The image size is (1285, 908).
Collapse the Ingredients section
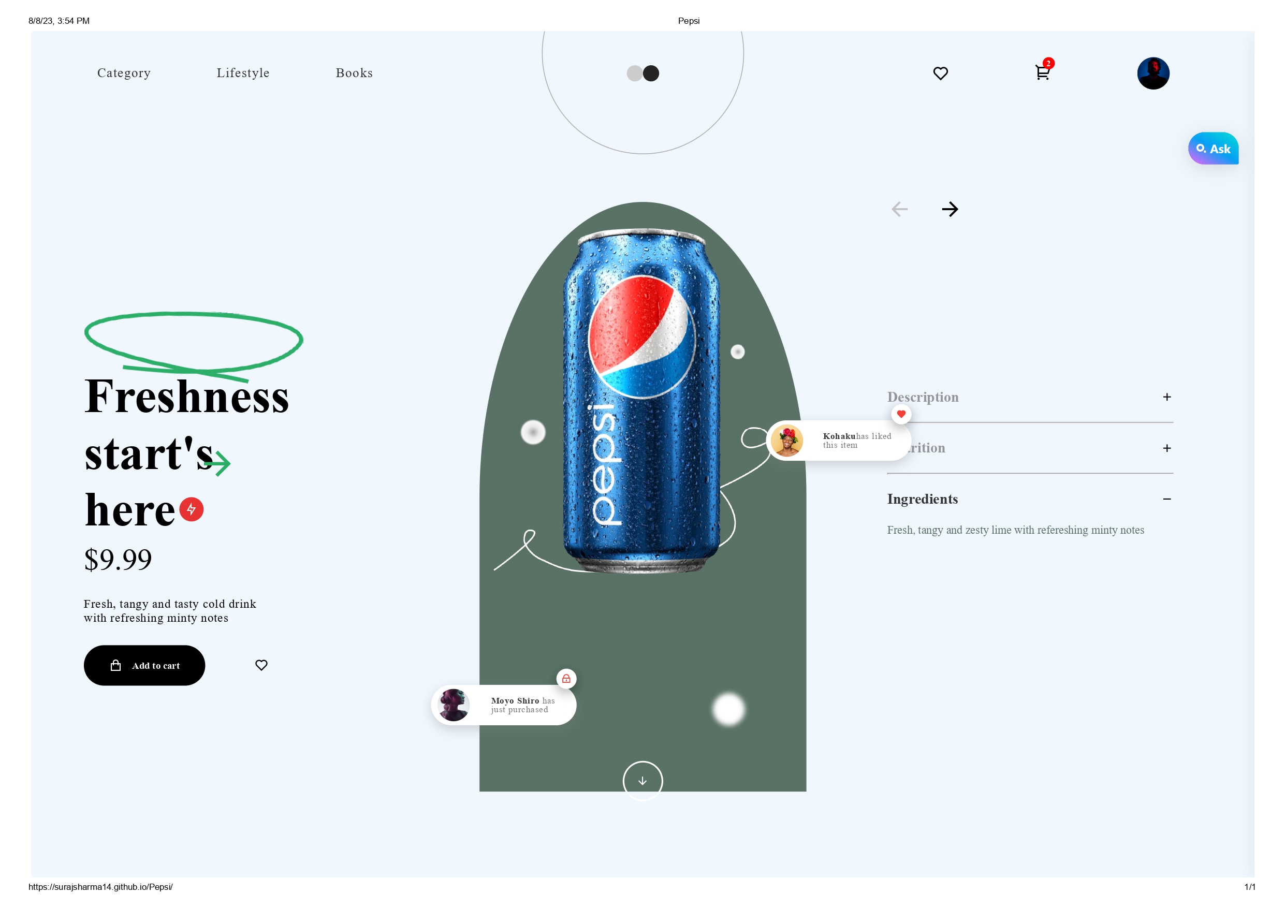[x=1167, y=499]
